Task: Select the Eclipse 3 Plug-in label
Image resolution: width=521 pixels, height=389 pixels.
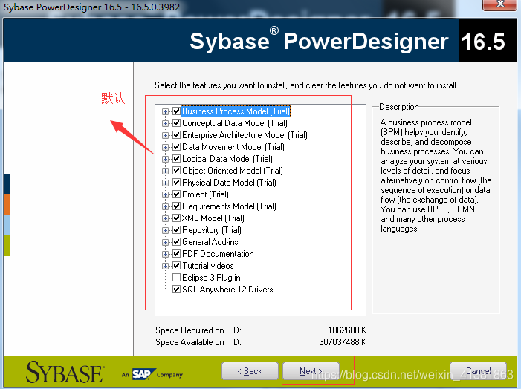Action: [x=211, y=278]
